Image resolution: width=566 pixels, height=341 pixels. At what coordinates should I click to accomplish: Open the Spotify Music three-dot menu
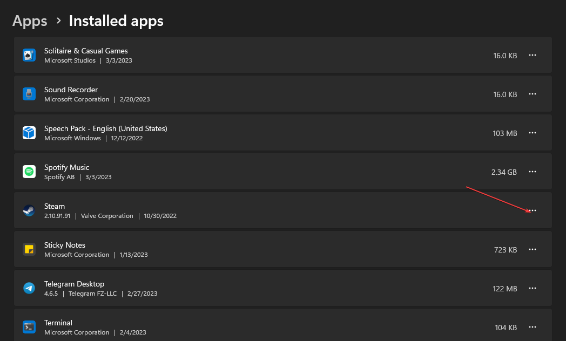533,172
